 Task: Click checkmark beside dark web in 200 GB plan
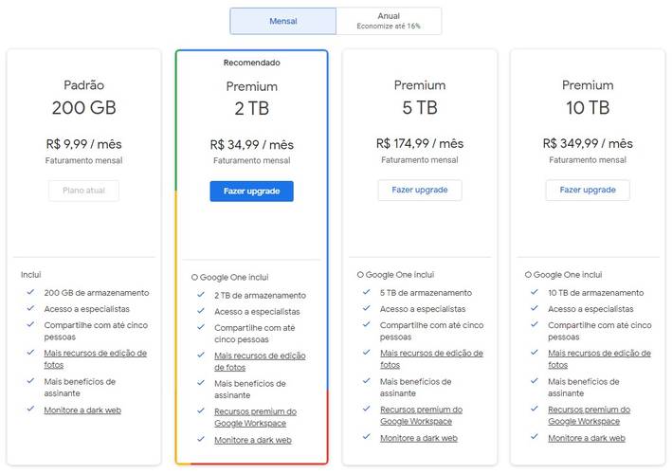(x=30, y=409)
